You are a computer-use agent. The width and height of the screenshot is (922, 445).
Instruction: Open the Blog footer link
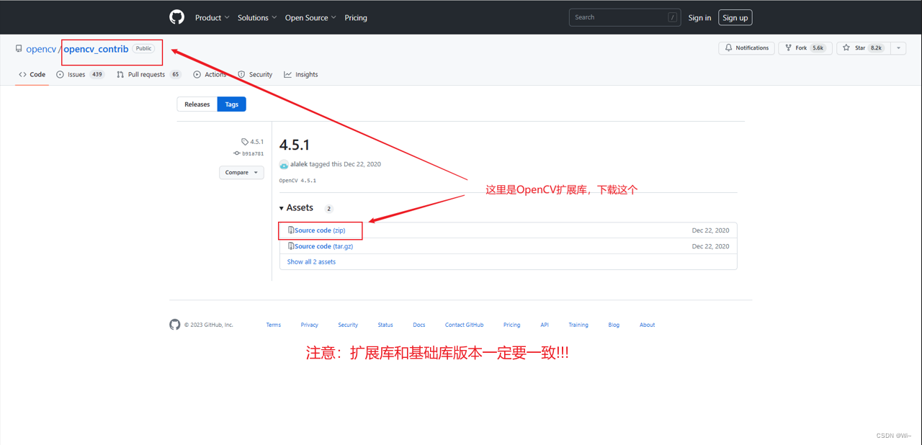coord(614,325)
